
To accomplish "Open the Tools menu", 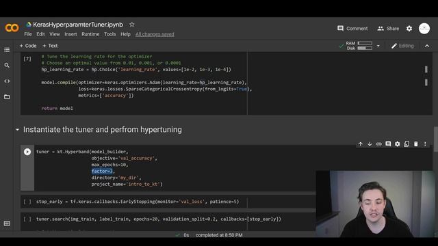I will click(109, 34).
